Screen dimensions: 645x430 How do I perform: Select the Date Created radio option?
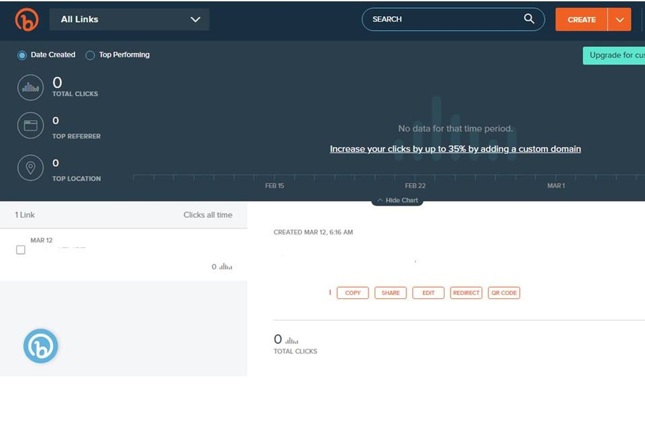22,55
